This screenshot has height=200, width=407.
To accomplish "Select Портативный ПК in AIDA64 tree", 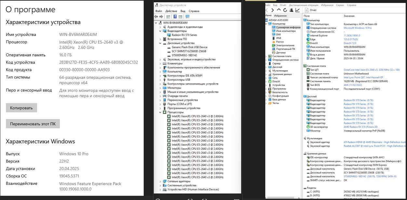I will point(283,49).
